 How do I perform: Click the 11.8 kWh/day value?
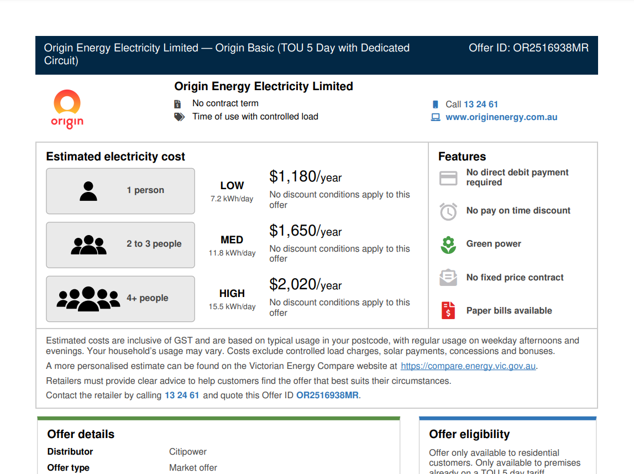232,253
